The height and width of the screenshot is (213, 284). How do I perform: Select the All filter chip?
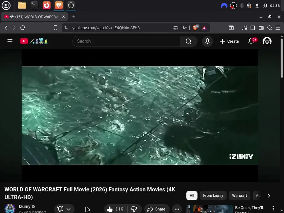(192, 196)
